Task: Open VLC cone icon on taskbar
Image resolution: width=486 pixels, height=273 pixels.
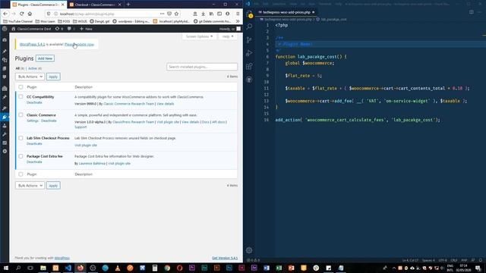Action: 118,268
